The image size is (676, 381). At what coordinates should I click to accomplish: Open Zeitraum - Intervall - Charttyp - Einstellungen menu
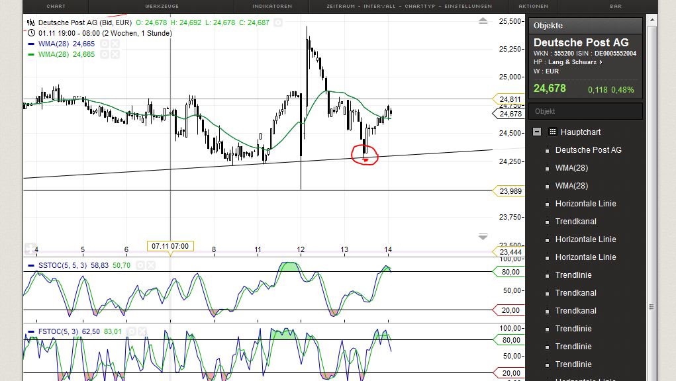pos(409,6)
